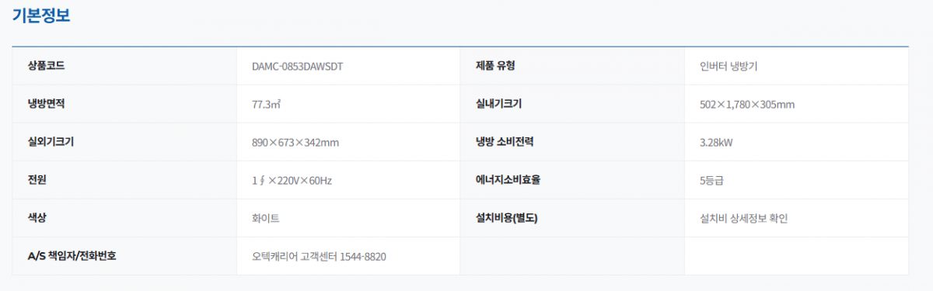The width and height of the screenshot is (933, 291).
Task: Click the 색상 label cell
Action: pos(124,218)
